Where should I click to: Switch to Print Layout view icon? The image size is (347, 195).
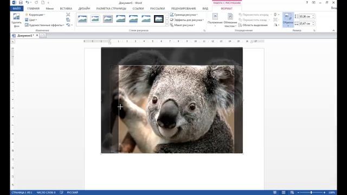pos(284,193)
